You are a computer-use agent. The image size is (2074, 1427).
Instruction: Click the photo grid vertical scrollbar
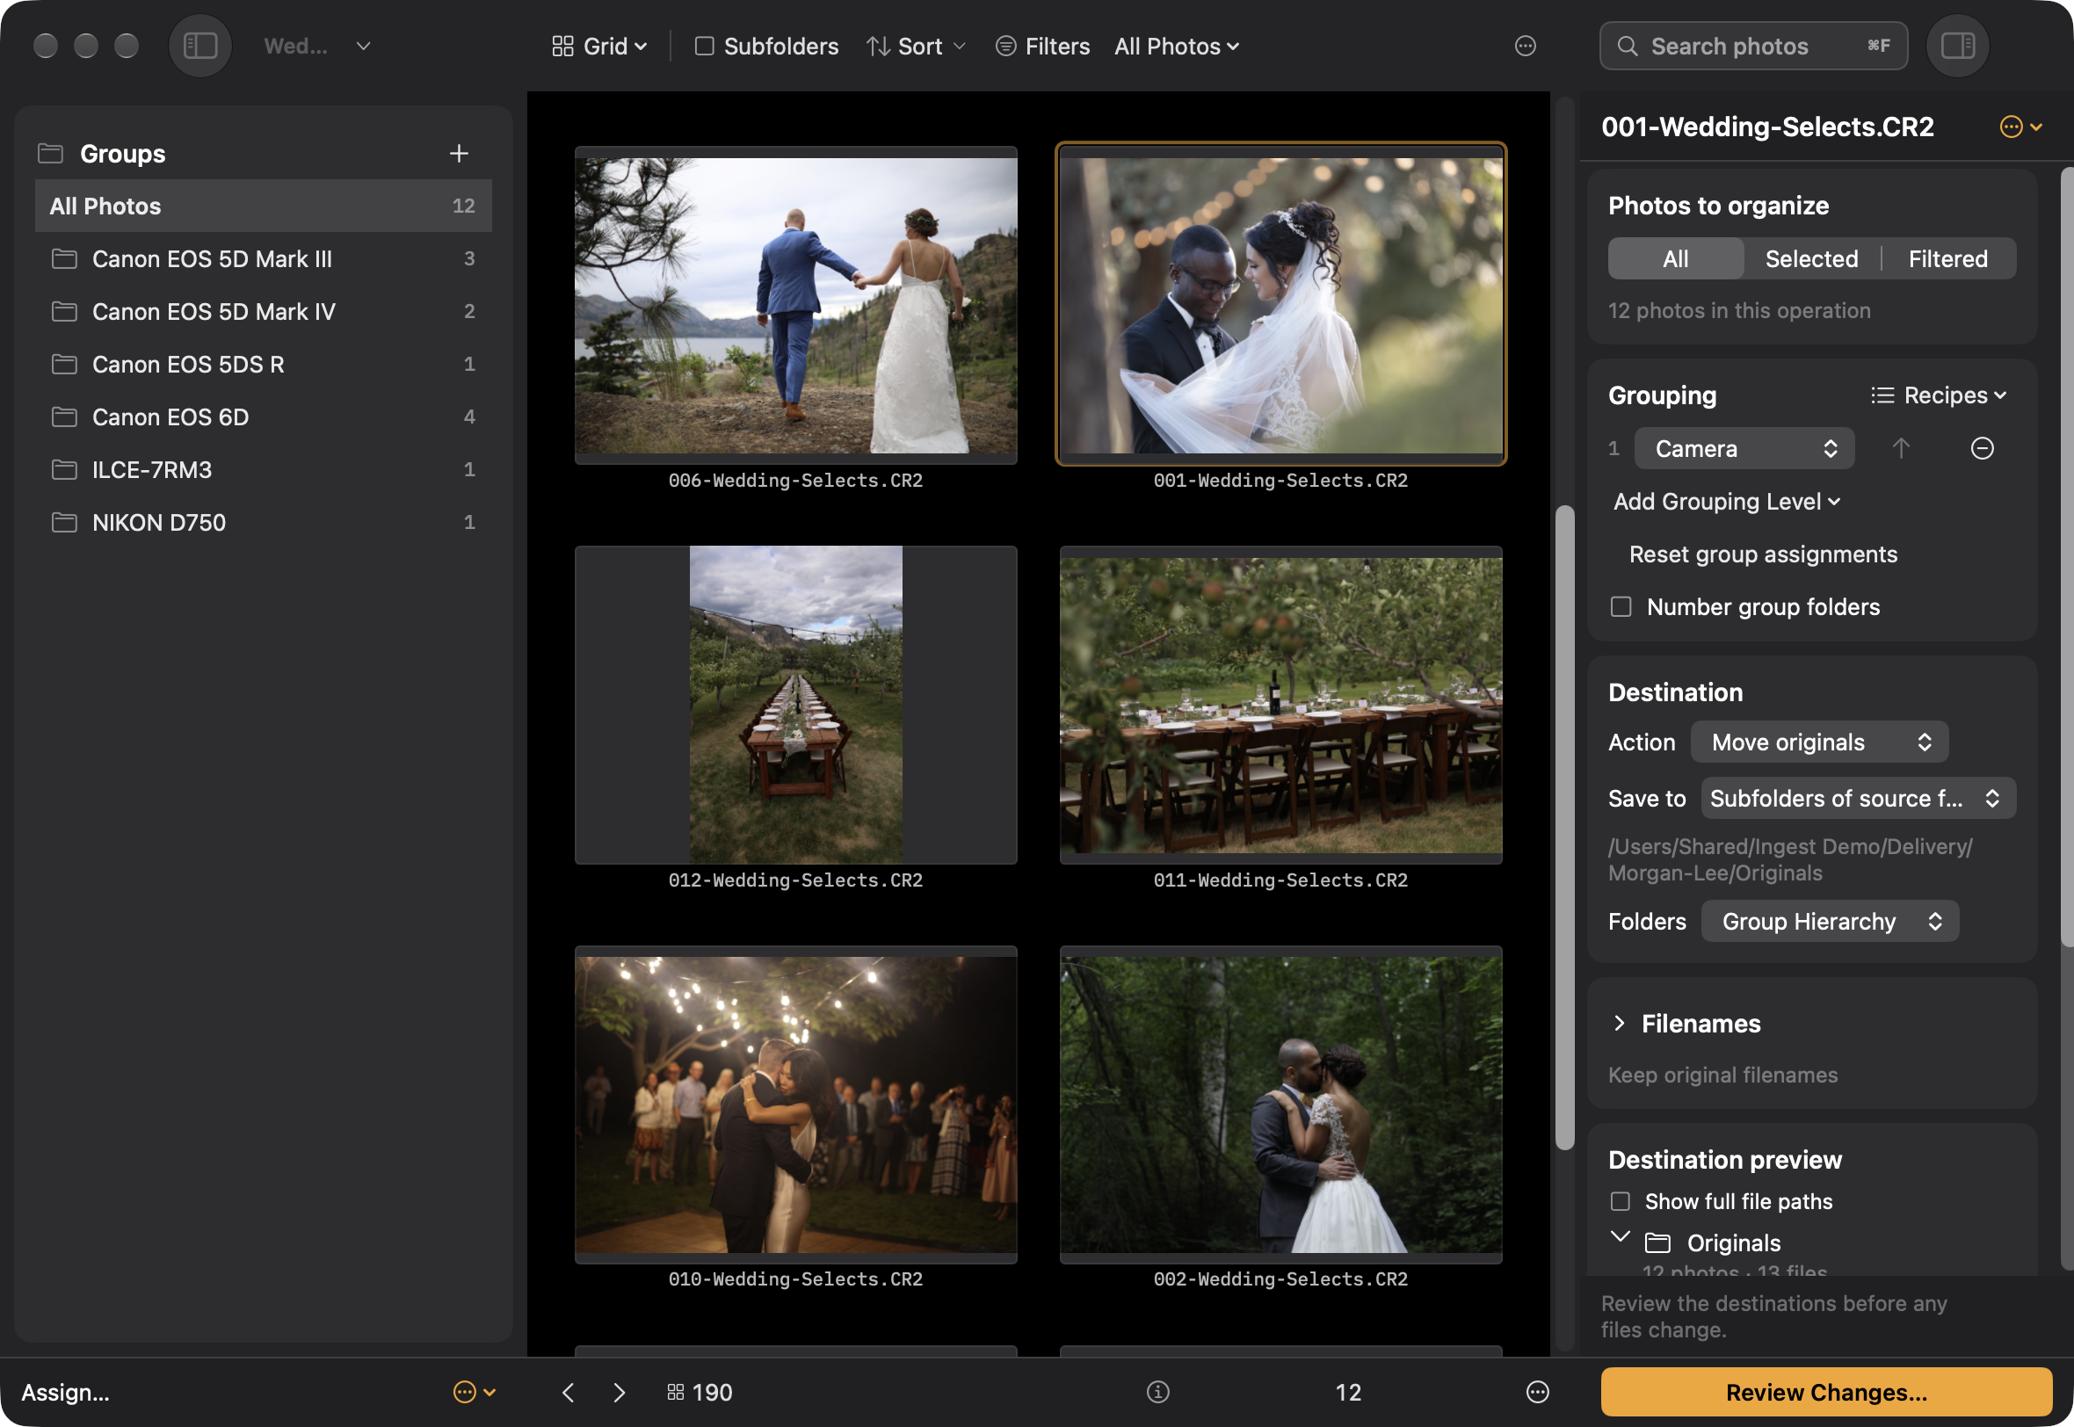point(1564,827)
